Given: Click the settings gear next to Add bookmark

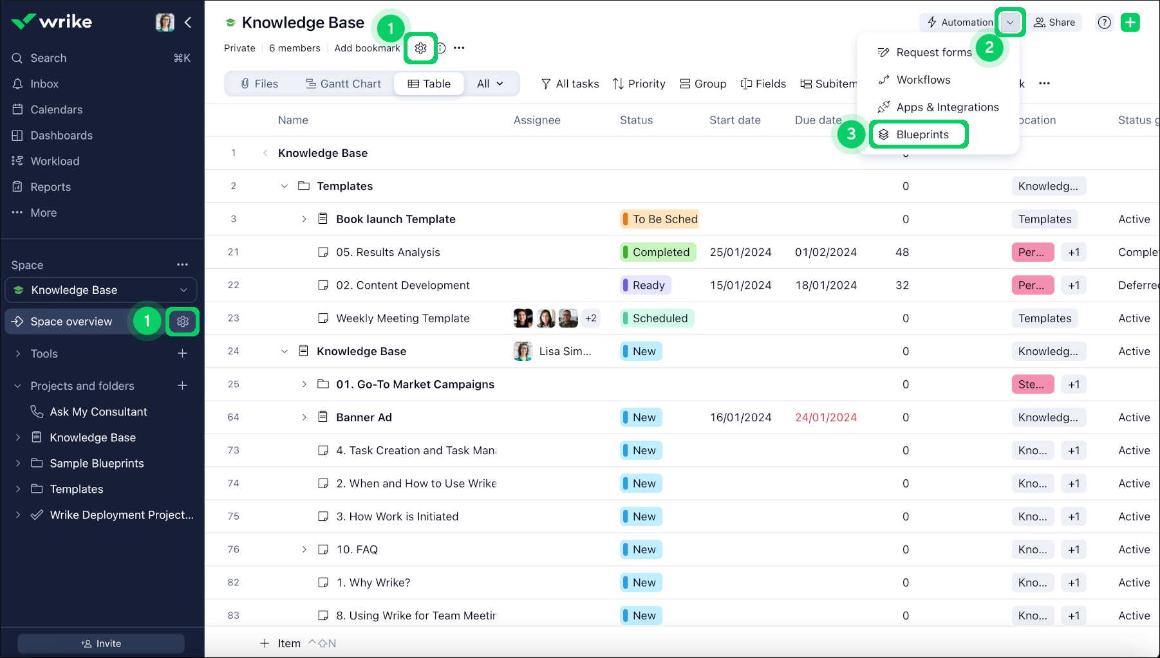Looking at the screenshot, I should point(420,48).
